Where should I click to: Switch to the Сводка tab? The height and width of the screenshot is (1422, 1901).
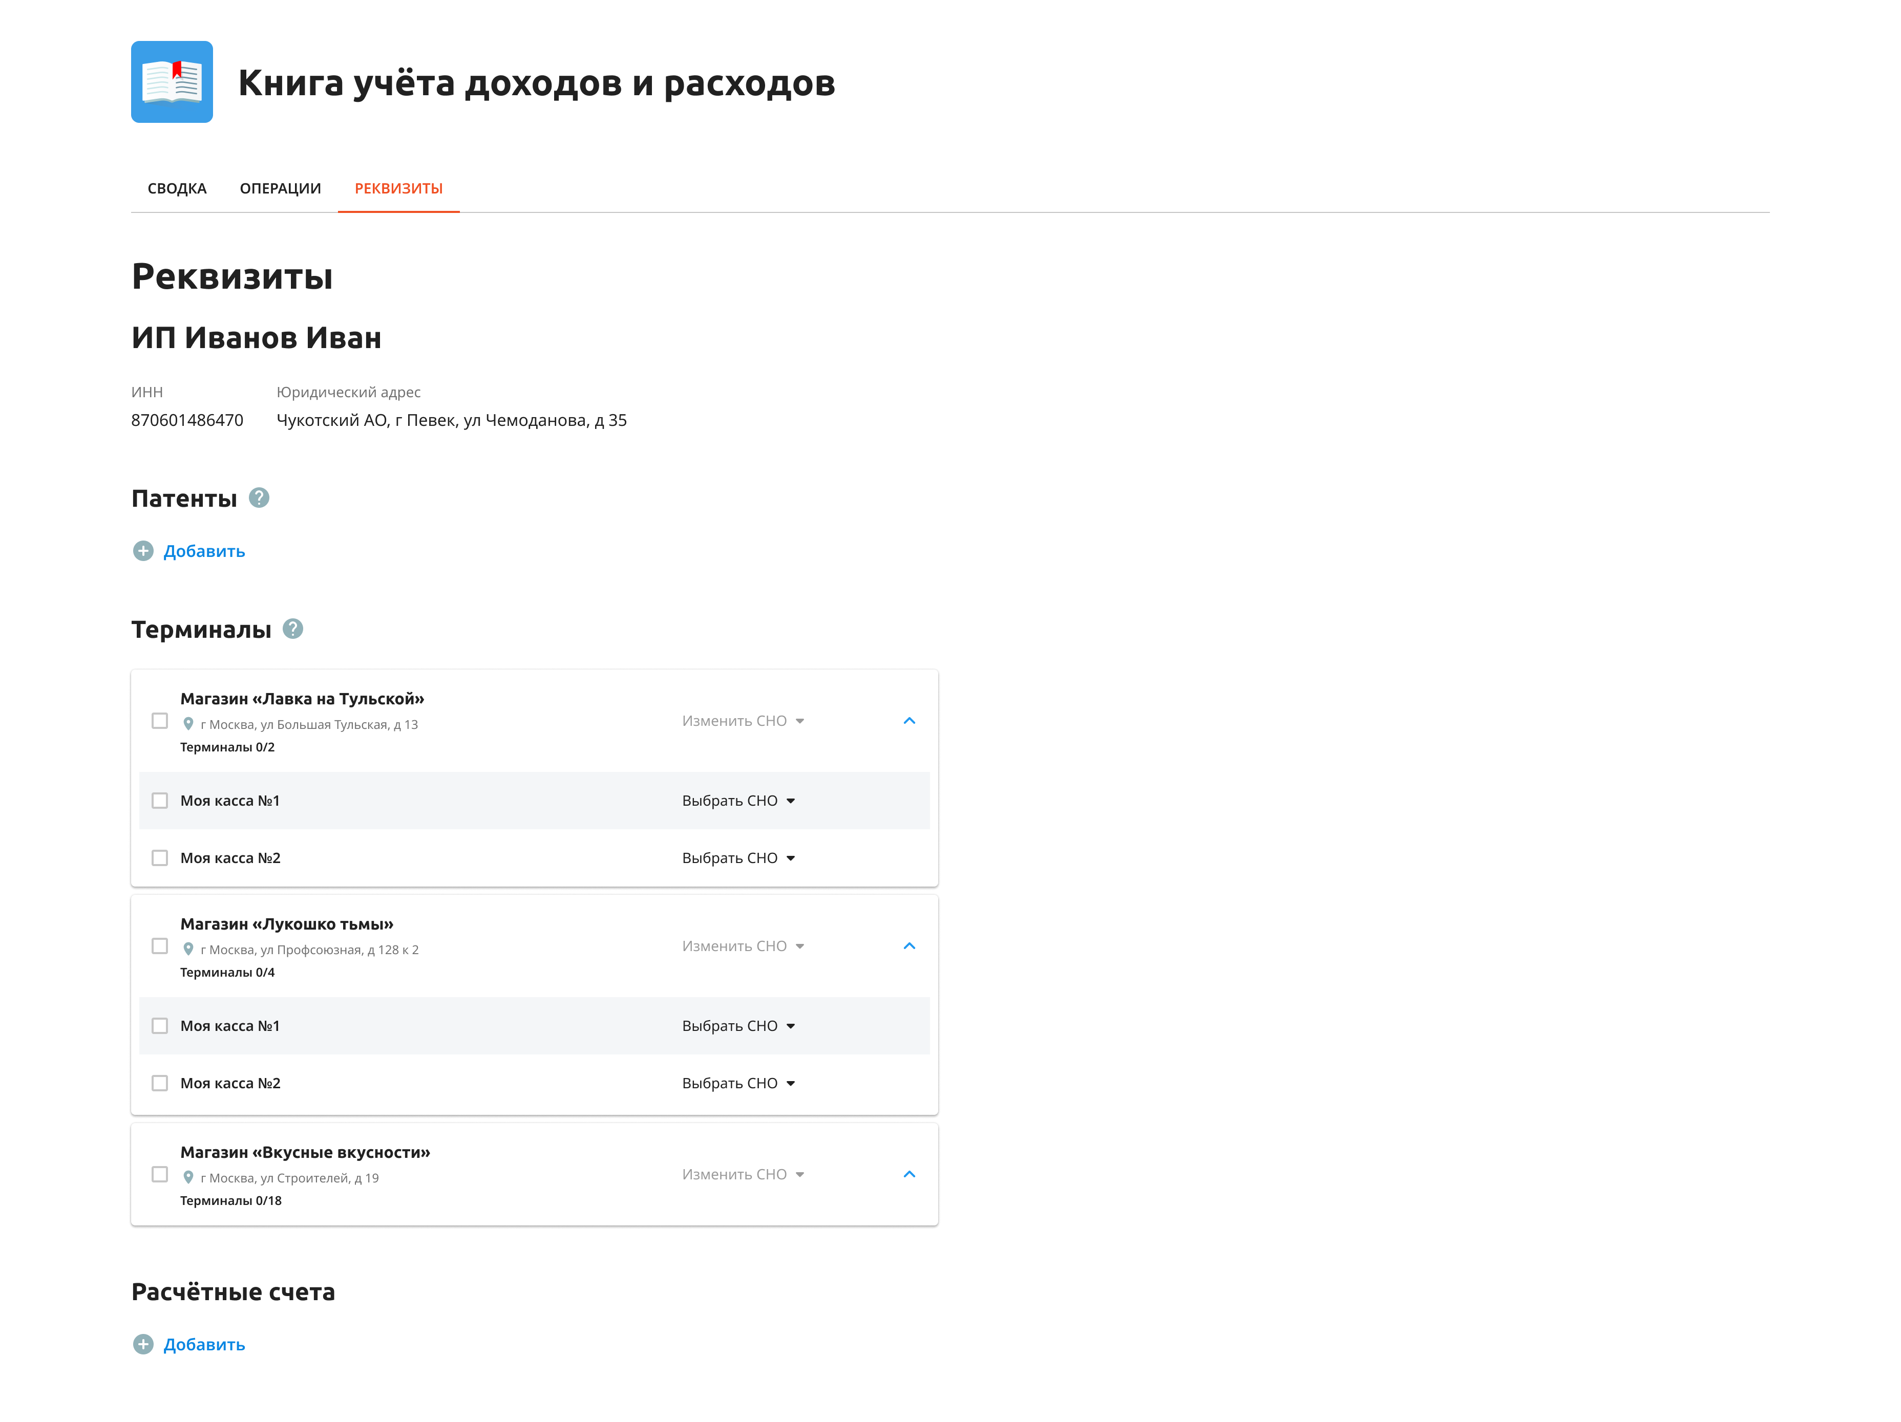click(x=177, y=188)
